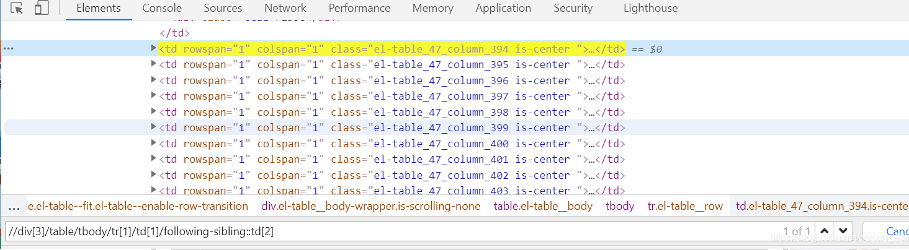This screenshot has height=250, width=909.
Task: Expand the column_394 td node
Action: click(x=154, y=48)
